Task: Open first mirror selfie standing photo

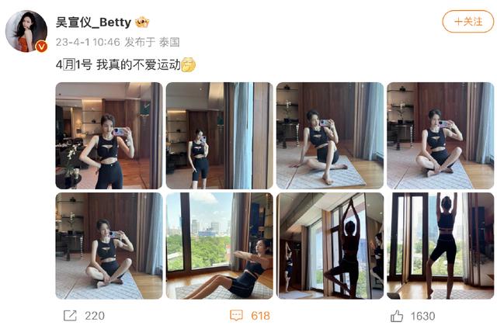Action: 109,136
